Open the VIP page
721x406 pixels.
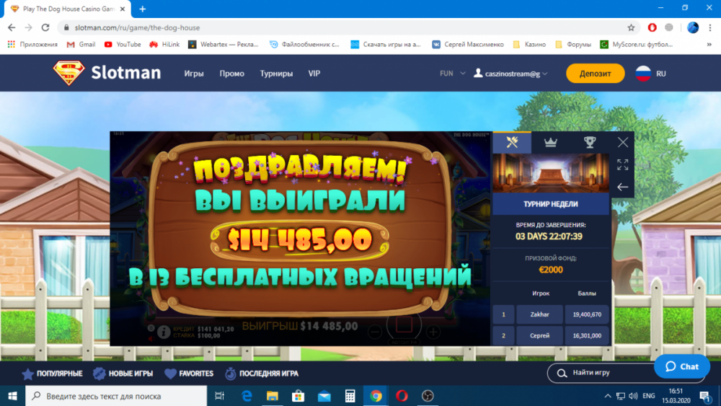tap(314, 74)
